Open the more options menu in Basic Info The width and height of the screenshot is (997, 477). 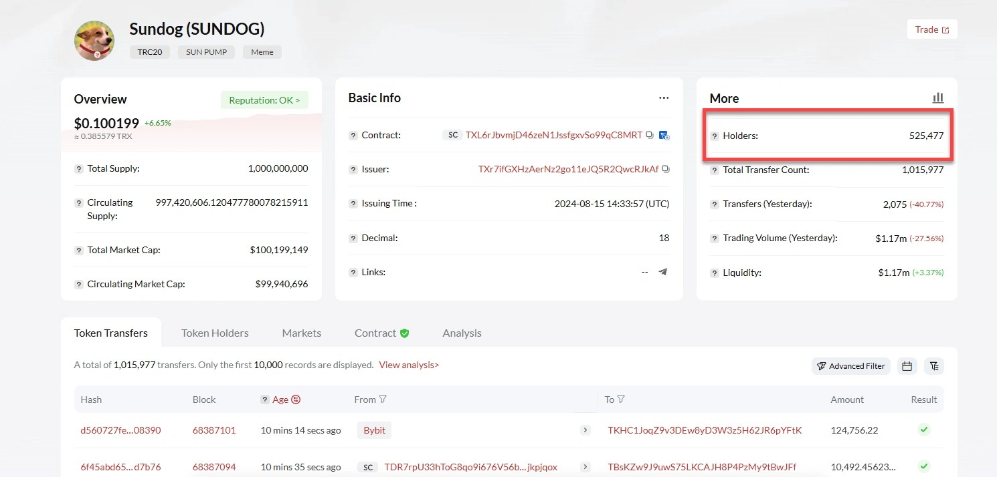pos(663,98)
